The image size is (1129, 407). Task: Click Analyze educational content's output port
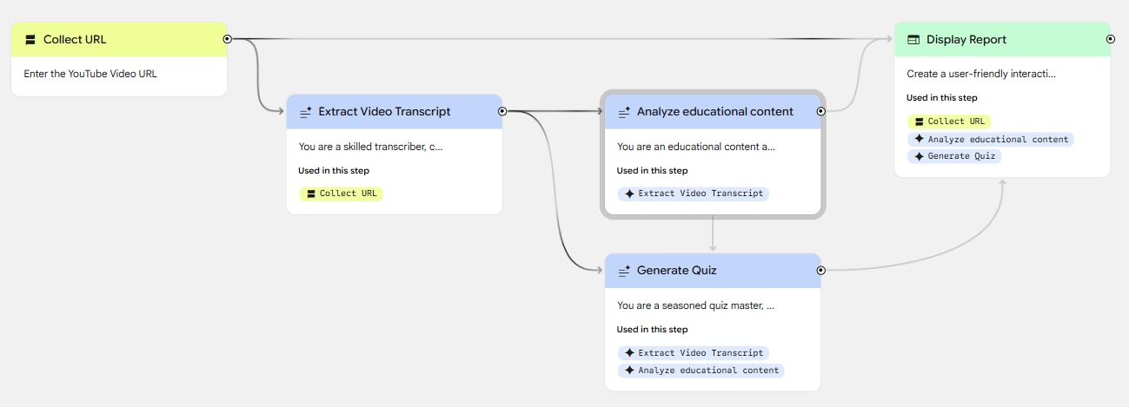click(x=820, y=111)
